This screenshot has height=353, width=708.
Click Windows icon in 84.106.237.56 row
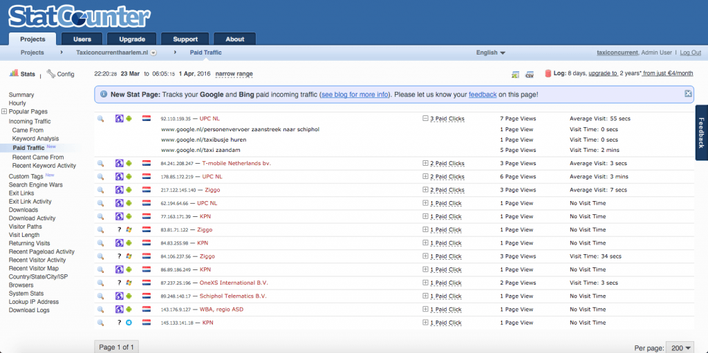tap(129, 256)
